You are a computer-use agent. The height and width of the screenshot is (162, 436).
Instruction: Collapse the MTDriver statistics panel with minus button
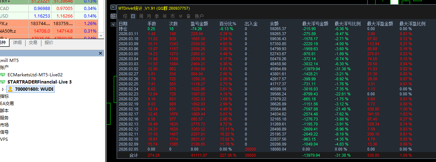[x=113, y=8]
